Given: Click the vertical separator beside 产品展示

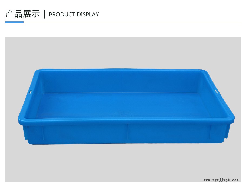Looking at the screenshot, I should [x=44, y=14].
